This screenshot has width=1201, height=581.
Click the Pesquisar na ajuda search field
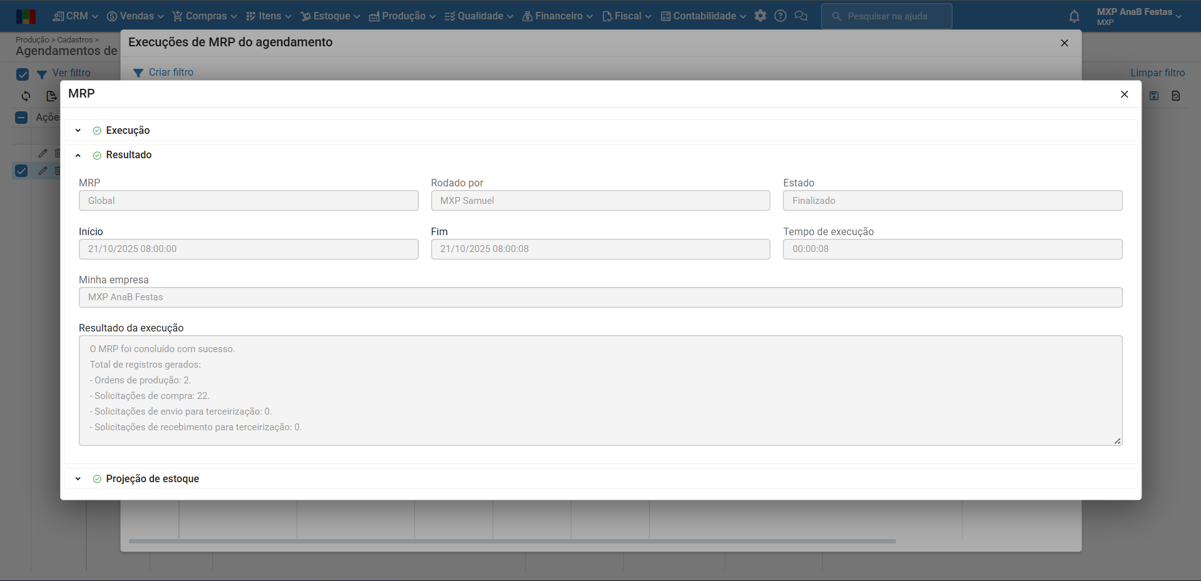pos(886,16)
